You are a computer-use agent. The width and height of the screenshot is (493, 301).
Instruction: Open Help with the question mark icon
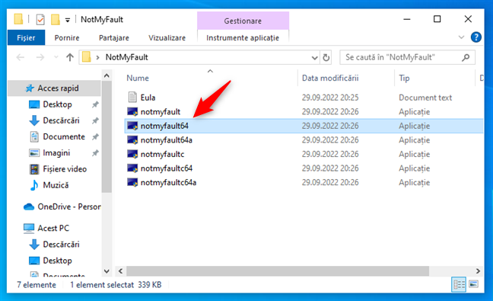coord(476,37)
